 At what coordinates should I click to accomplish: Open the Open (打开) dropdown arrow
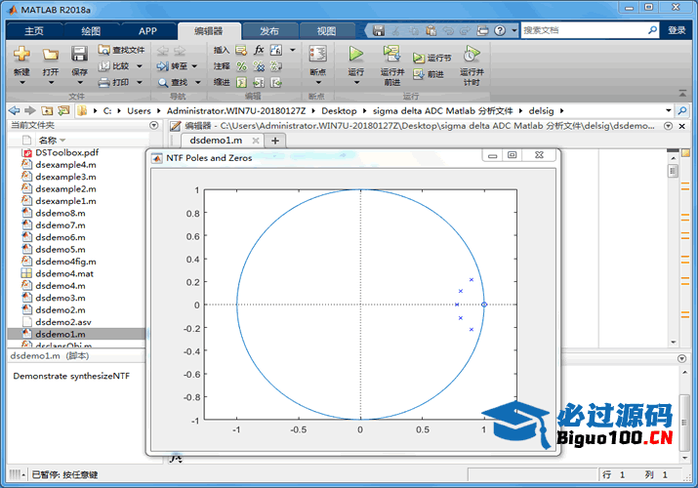[x=51, y=82]
